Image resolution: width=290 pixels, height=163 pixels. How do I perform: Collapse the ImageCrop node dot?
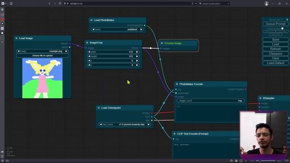tap(87, 43)
